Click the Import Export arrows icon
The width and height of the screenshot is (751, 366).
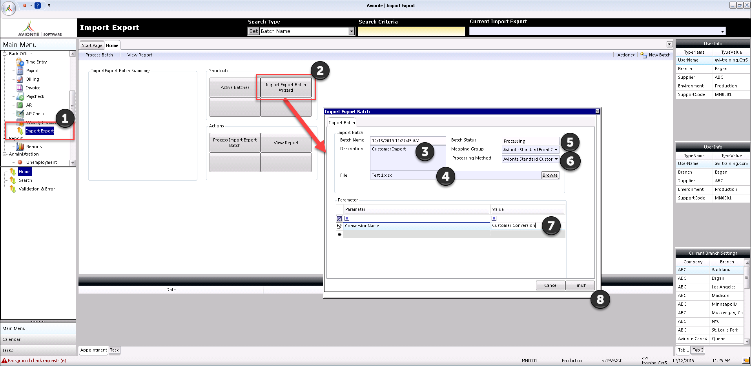[x=20, y=131]
